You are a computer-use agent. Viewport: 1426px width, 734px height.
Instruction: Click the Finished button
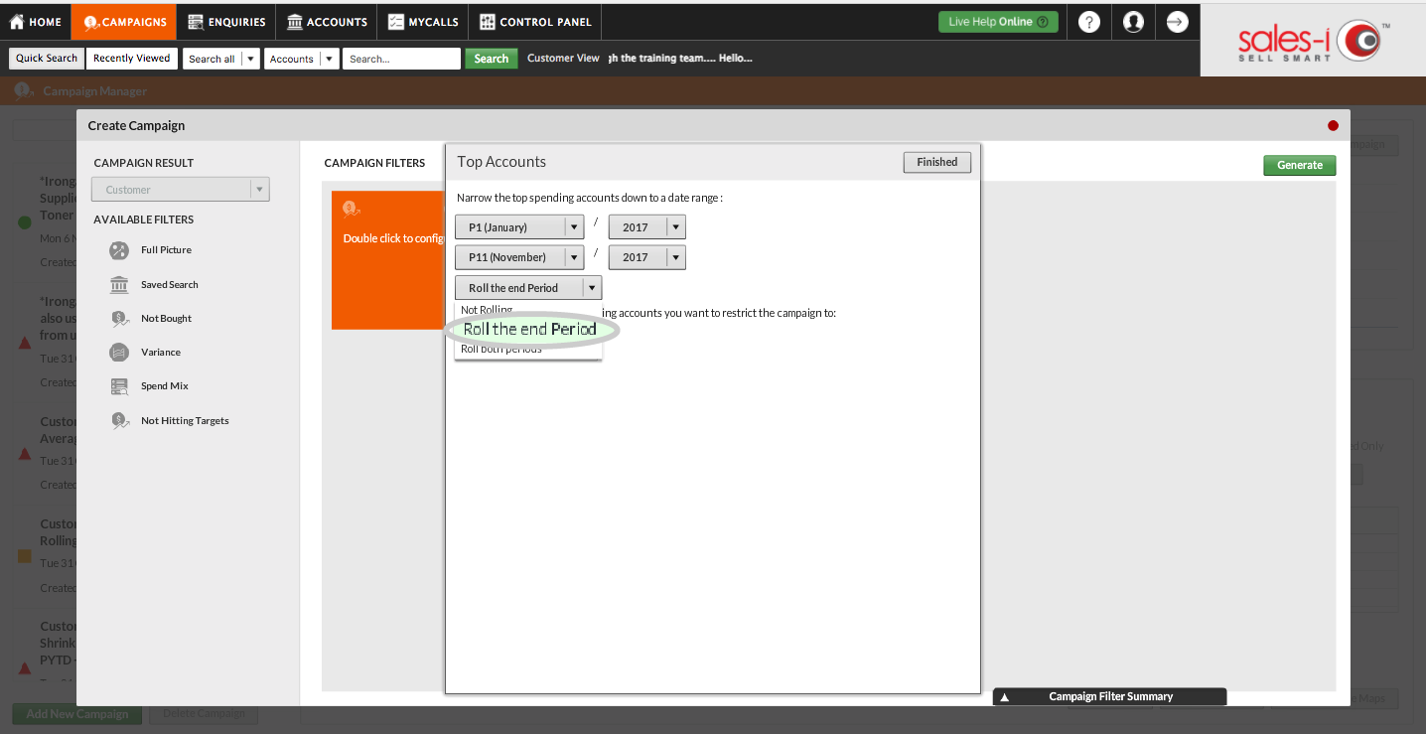936,162
